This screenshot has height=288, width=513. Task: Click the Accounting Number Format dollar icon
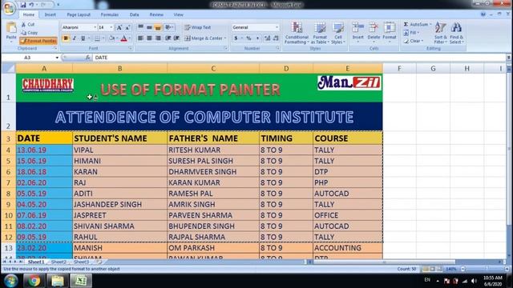(236, 38)
